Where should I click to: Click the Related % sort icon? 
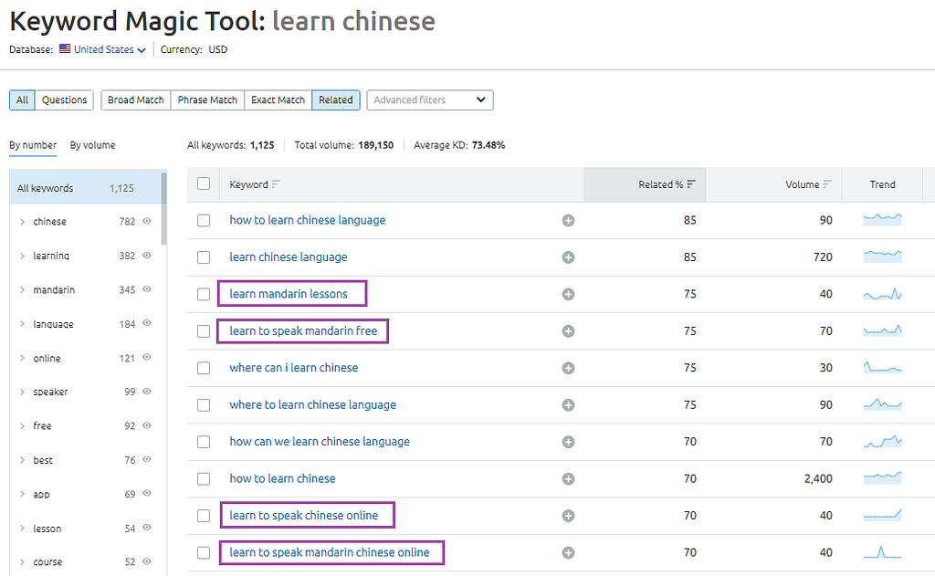[691, 184]
